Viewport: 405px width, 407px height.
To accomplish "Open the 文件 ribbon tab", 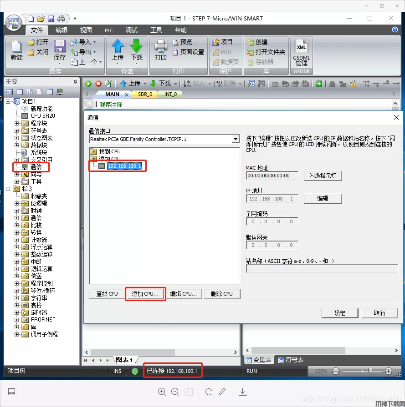I will [x=37, y=30].
